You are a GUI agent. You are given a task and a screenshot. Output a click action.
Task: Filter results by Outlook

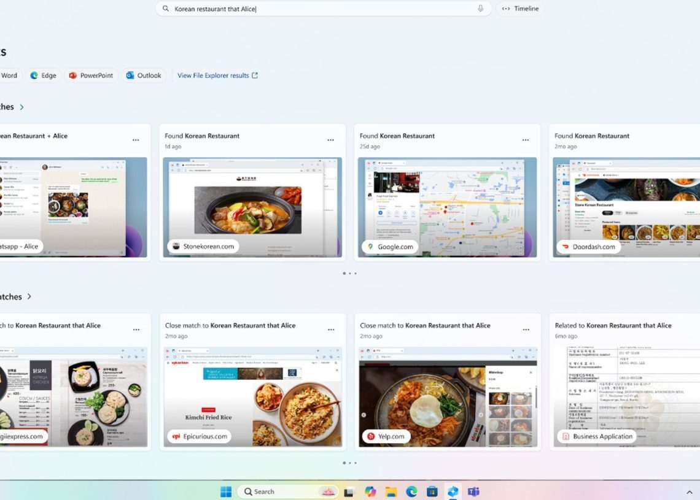coord(144,75)
